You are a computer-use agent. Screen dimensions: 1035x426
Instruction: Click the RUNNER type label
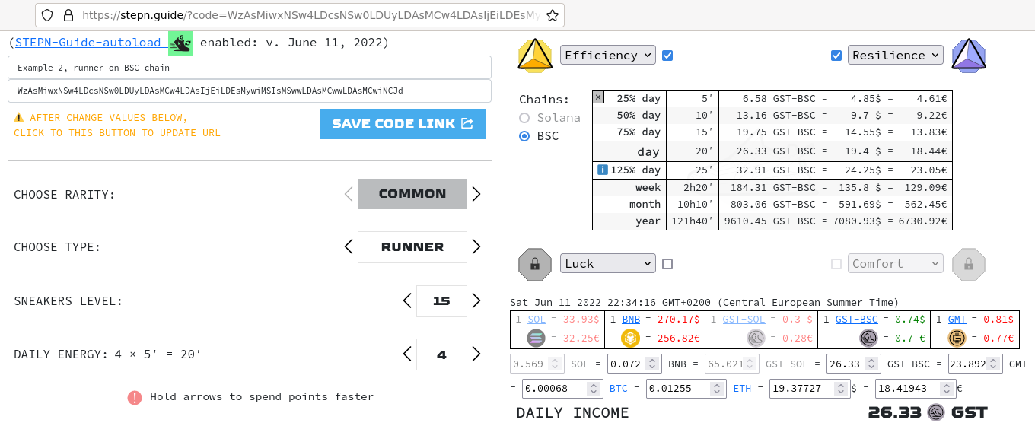(412, 246)
